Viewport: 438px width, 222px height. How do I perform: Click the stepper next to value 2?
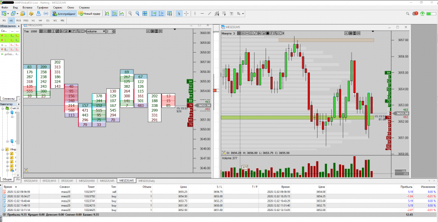[114, 31]
